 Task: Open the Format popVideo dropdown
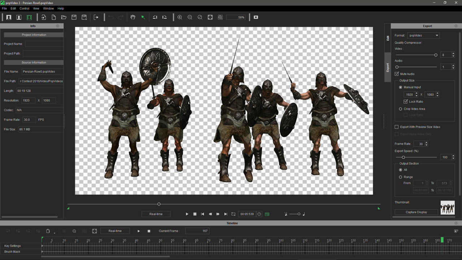coord(423,35)
